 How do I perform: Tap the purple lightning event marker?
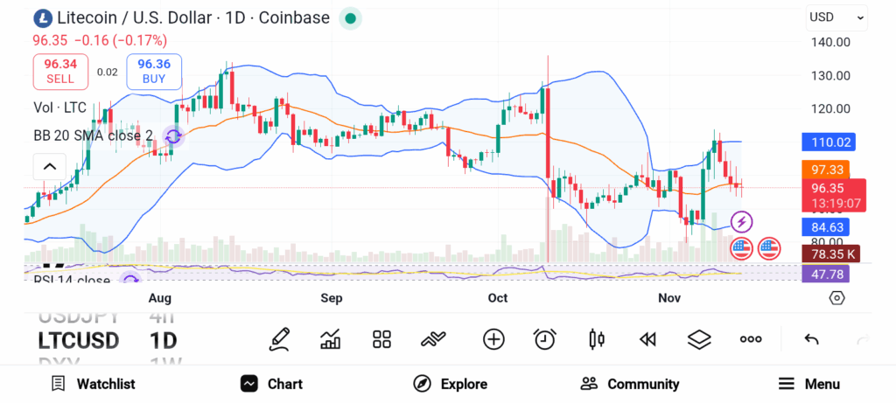click(741, 221)
